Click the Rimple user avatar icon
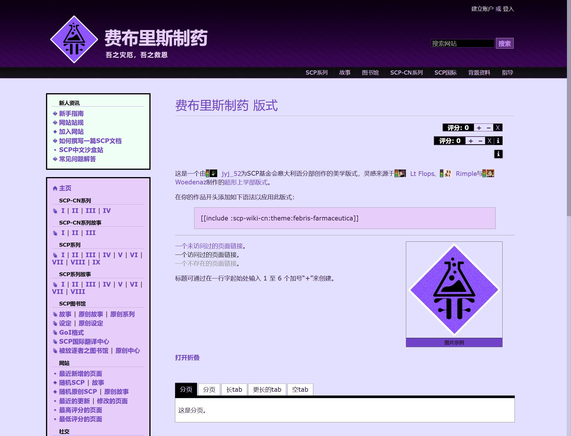571x436 pixels. click(x=448, y=174)
